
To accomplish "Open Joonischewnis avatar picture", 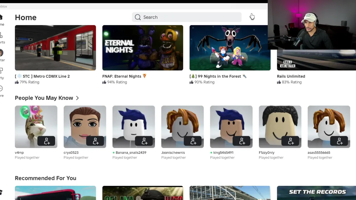I will (182, 127).
